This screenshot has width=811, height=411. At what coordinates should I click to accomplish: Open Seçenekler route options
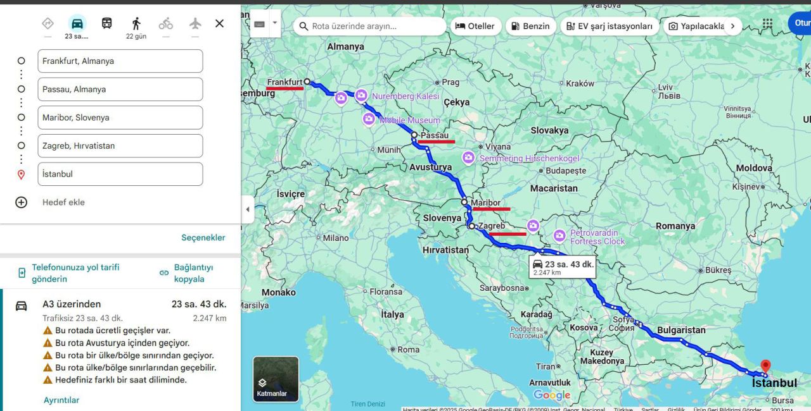pyautogui.click(x=203, y=238)
